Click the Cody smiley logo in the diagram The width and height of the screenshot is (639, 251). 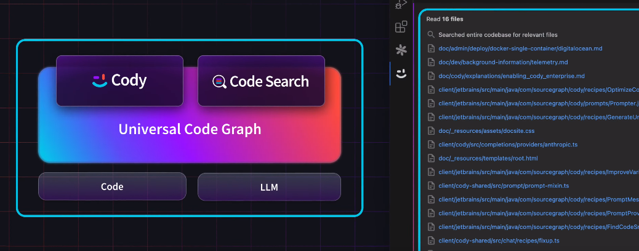[x=99, y=81]
